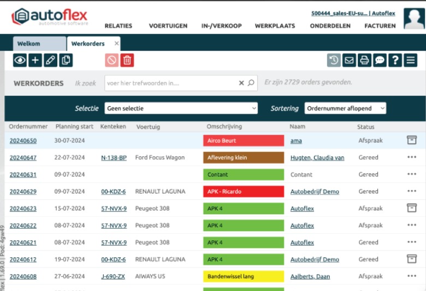
Task: Open the WERKPLAATS menu
Action: pos(275,26)
